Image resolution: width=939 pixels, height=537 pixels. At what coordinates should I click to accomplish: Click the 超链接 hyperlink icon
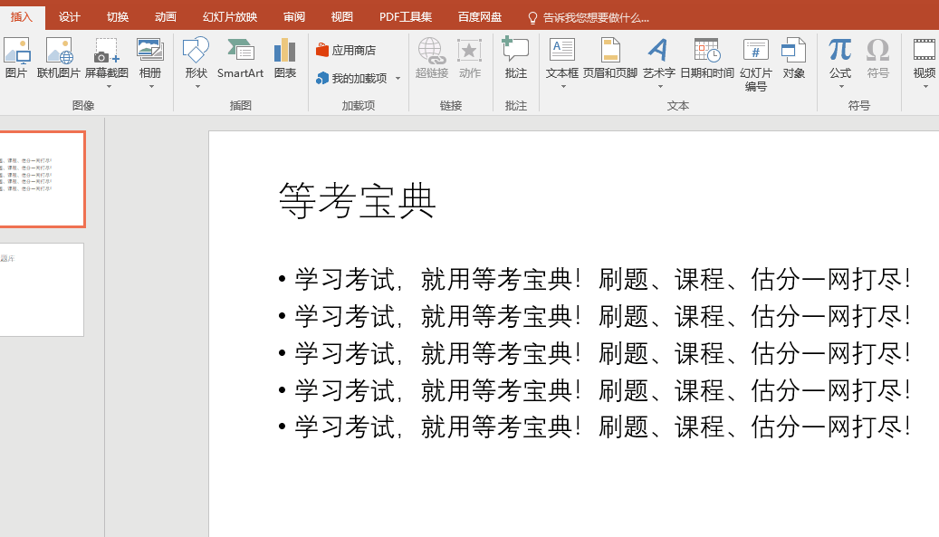(431, 51)
